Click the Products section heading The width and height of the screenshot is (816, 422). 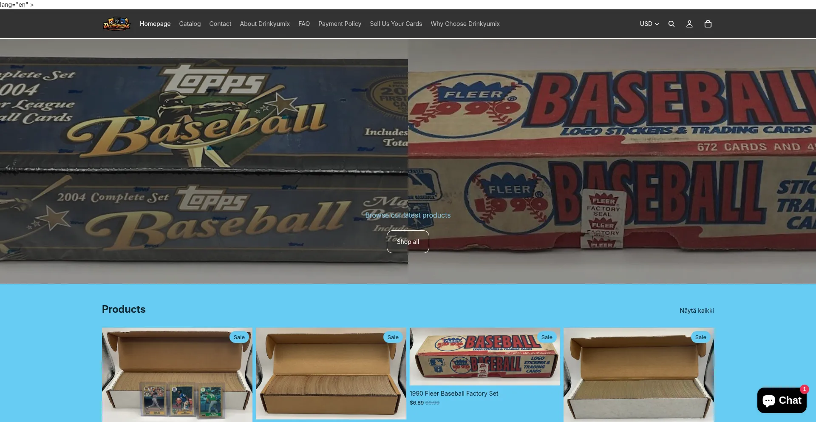124,309
